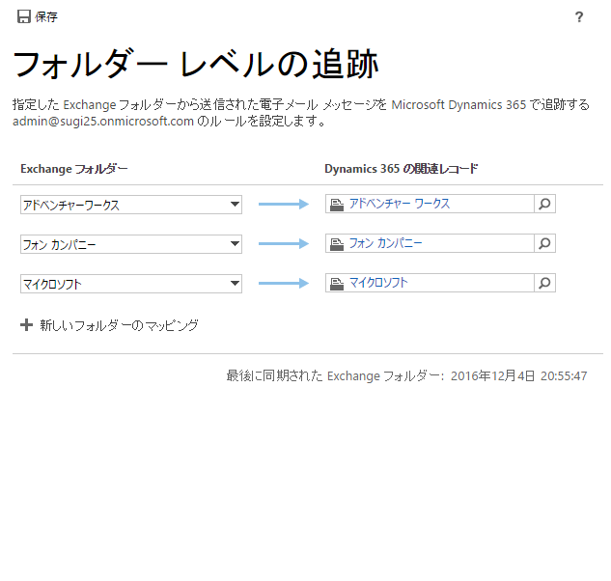611x581 pixels.
Task: Open the マイクロソフト record link
Action: tap(378, 283)
